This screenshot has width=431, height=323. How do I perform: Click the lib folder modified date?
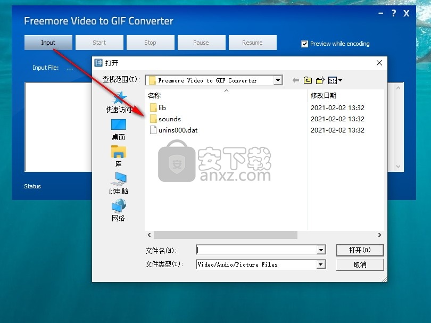tap(337, 108)
